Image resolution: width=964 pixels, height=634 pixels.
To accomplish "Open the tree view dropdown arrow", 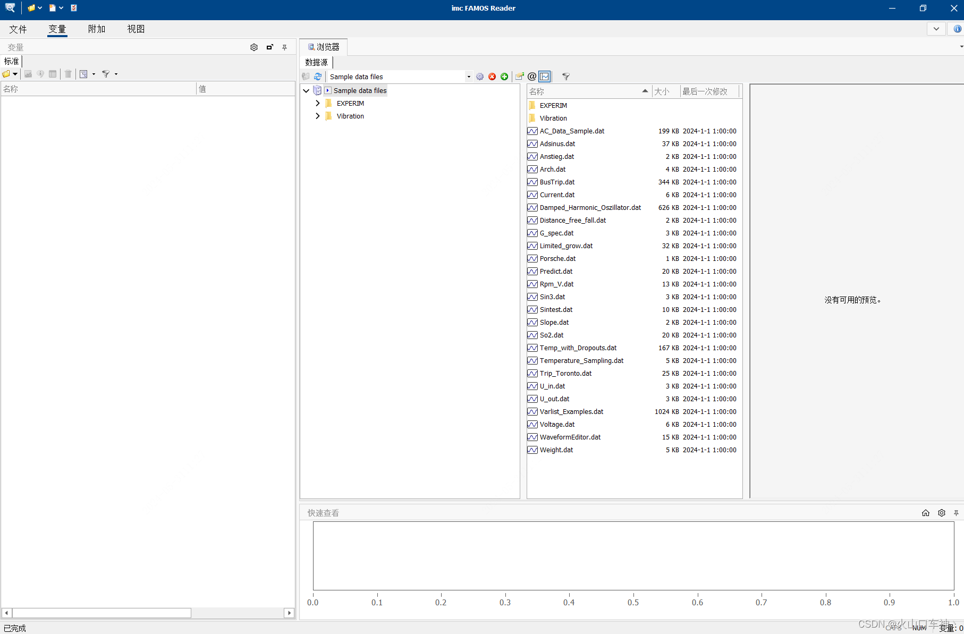I will coord(94,74).
